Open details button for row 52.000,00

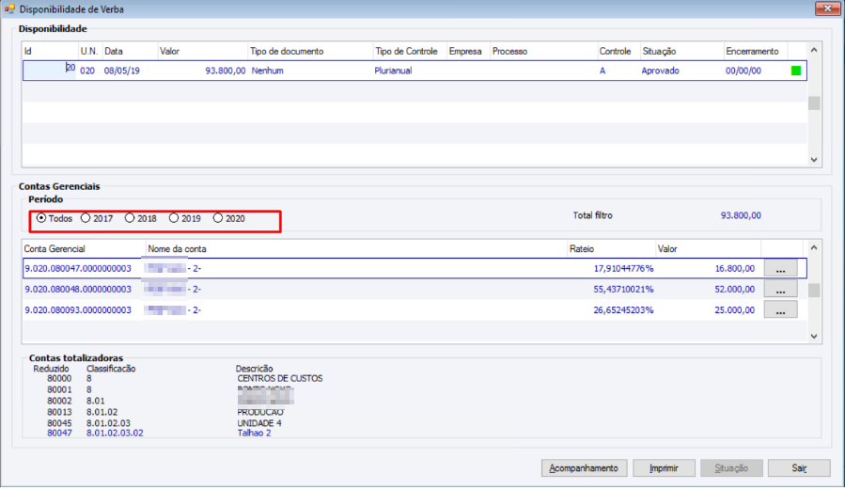[780, 290]
